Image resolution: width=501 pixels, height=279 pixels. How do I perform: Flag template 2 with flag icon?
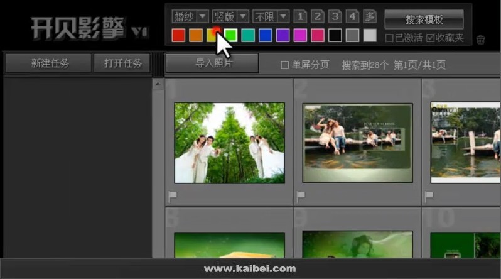[301, 197]
